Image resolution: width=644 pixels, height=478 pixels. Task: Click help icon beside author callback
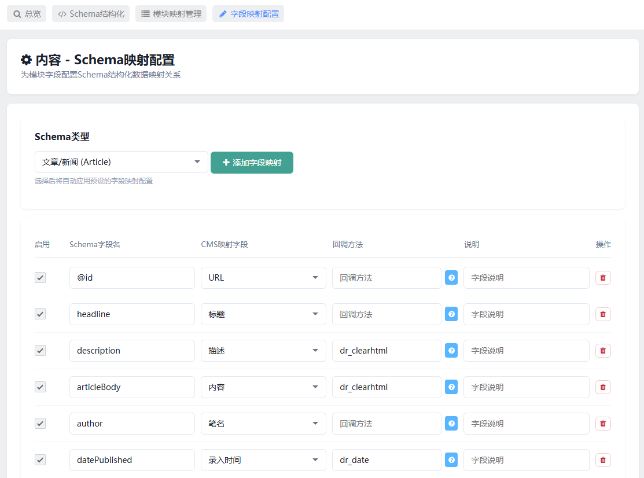click(451, 424)
